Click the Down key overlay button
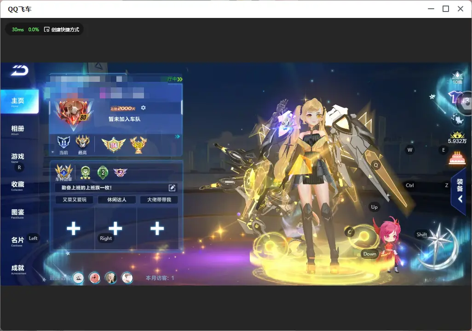The image size is (472, 331). [369, 254]
